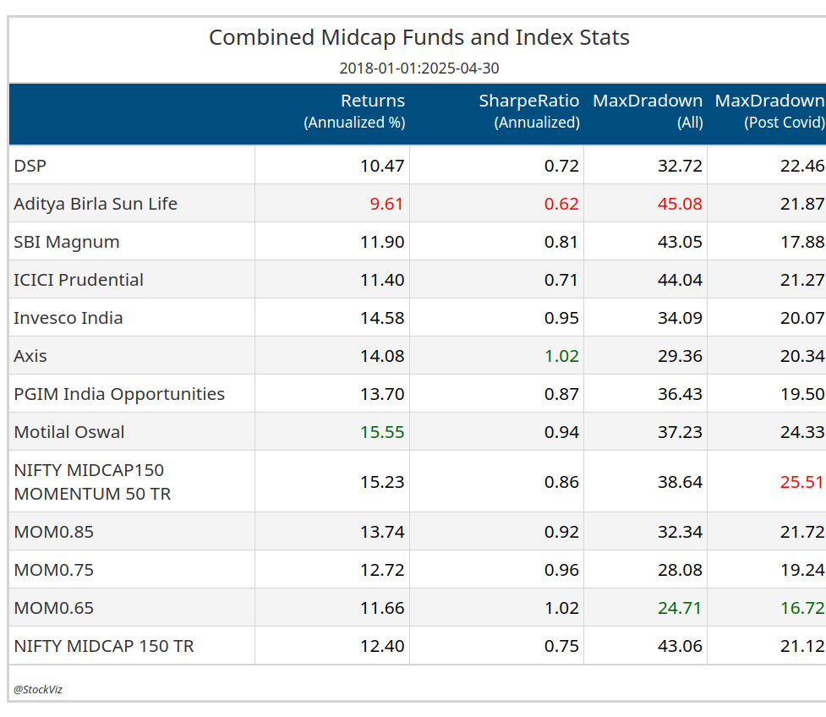Click the red returns value 9.61
Viewport: 826px width, 717px height.
386,204
